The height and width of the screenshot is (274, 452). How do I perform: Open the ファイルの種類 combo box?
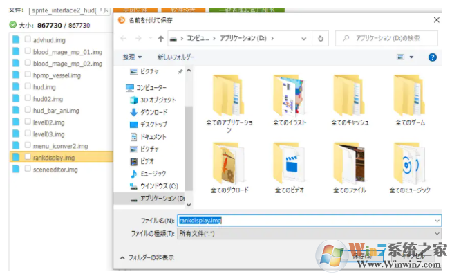[309, 234]
